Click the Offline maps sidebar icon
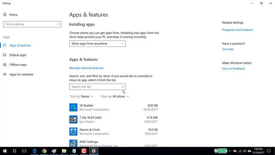 (x=5, y=65)
